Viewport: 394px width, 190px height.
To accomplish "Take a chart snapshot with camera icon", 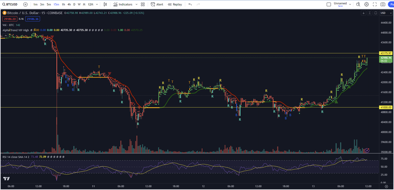I will [x=383, y=4].
